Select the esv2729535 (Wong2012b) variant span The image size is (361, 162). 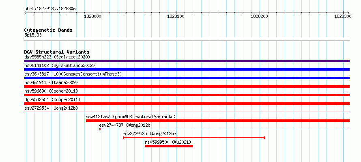[x=194, y=138]
